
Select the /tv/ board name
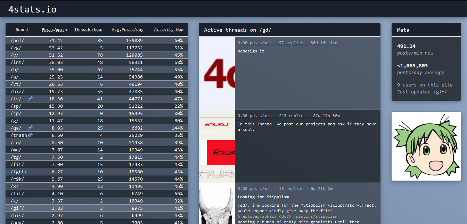pyautogui.click(x=16, y=99)
